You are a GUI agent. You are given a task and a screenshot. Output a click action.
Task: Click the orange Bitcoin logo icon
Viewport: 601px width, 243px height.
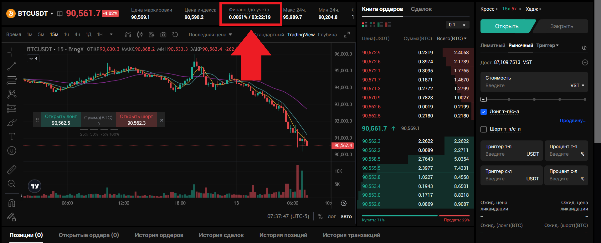tap(11, 13)
